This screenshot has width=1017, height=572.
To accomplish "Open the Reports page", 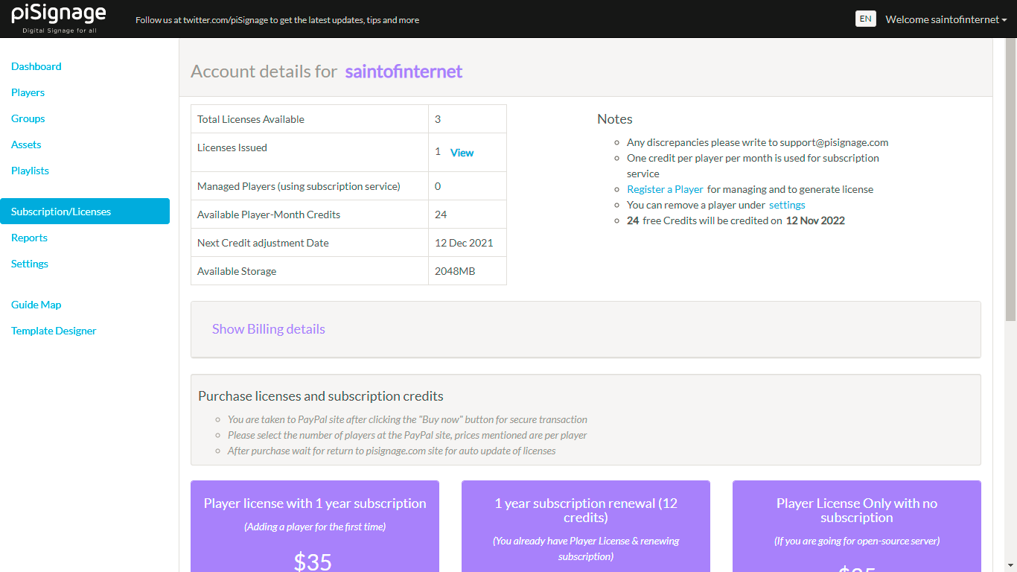I will click(29, 238).
